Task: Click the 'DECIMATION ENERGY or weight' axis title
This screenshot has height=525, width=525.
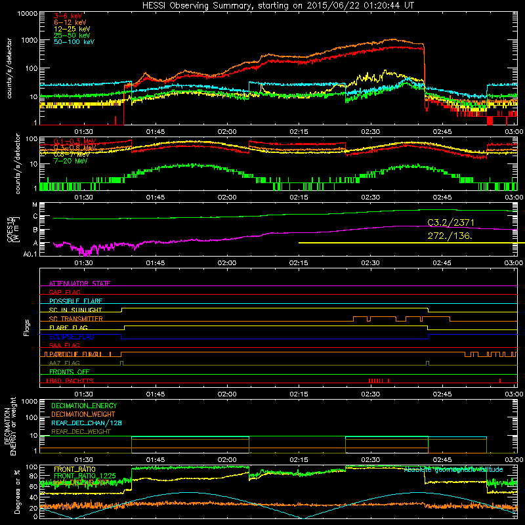Action: 10,426
